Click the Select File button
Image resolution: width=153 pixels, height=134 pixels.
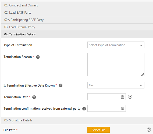(x=98, y=130)
